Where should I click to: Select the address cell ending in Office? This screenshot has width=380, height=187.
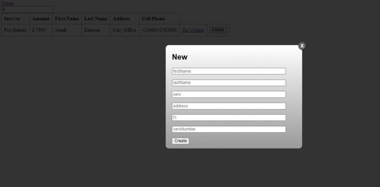pos(124,30)
